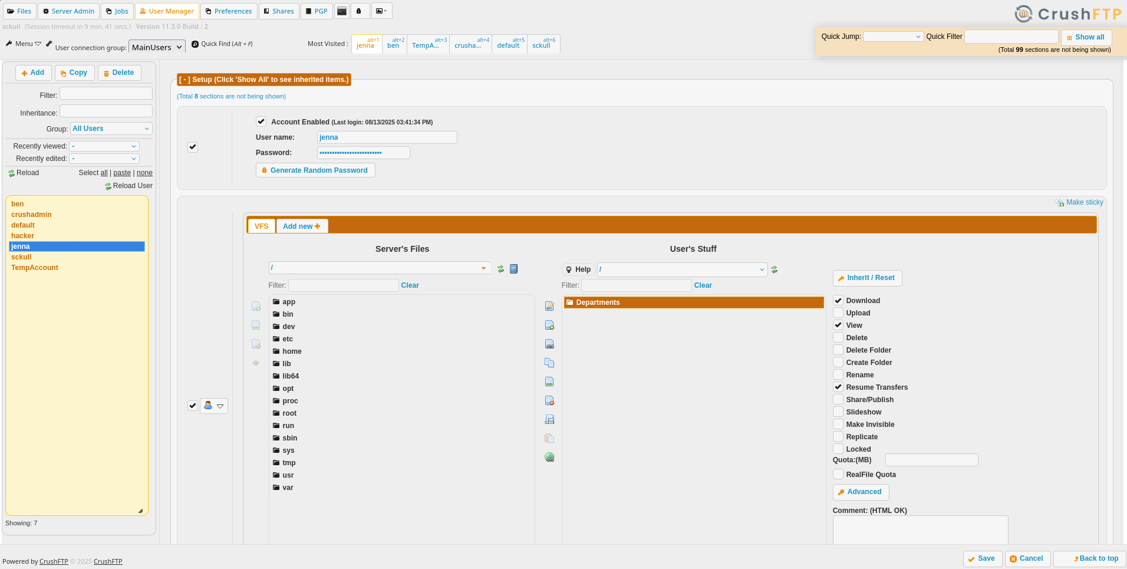This screenshot has height=569, width=1127.
Task: Expand the Group All Users dropdown
Action: pyautogui.click(x=111, y=129)
